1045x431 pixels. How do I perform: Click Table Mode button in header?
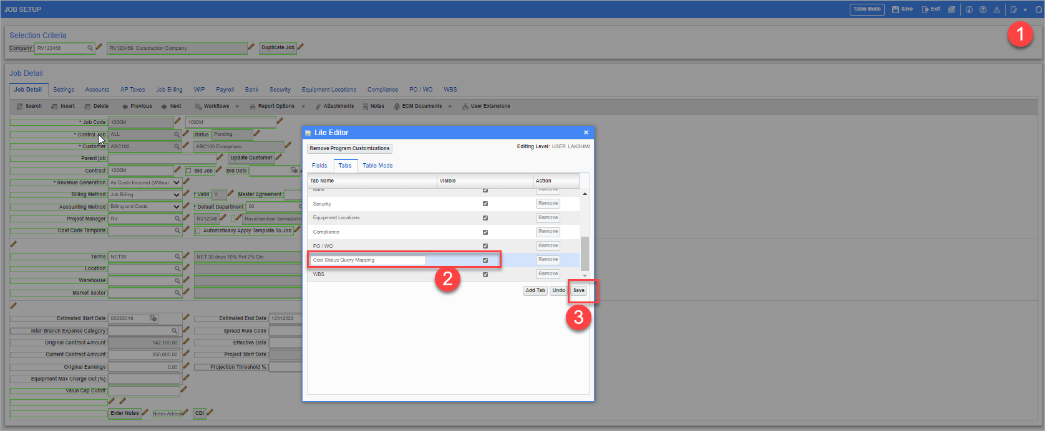pyautogui.click(x=867, y=9)
